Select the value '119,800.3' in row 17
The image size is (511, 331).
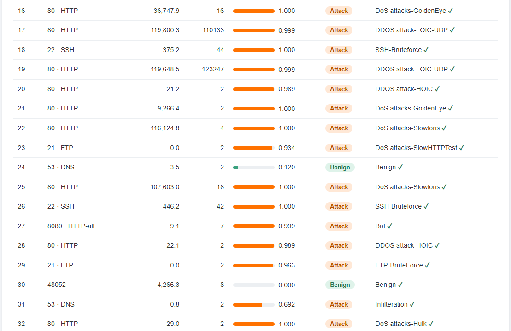tap(165, 30)
